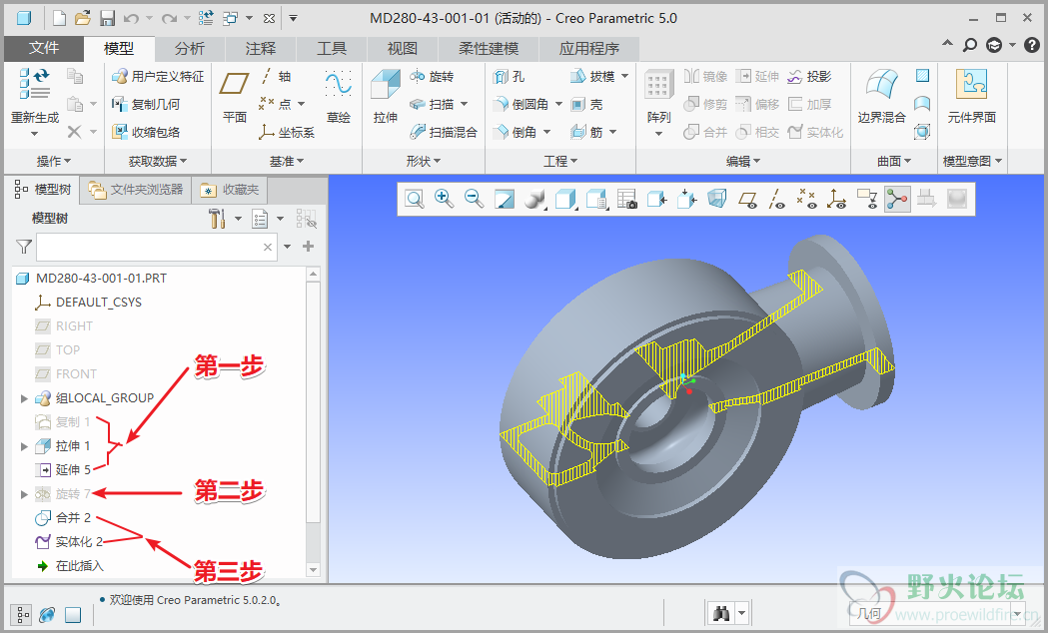This screenshot has height=633, width=1048.
Task: Expand the 旋转 7 tree node
Action: pyautogui.click(x=24, y=494)
